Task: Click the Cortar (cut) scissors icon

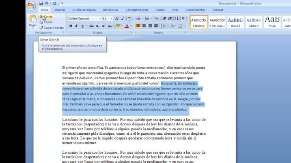Action: 42,17
